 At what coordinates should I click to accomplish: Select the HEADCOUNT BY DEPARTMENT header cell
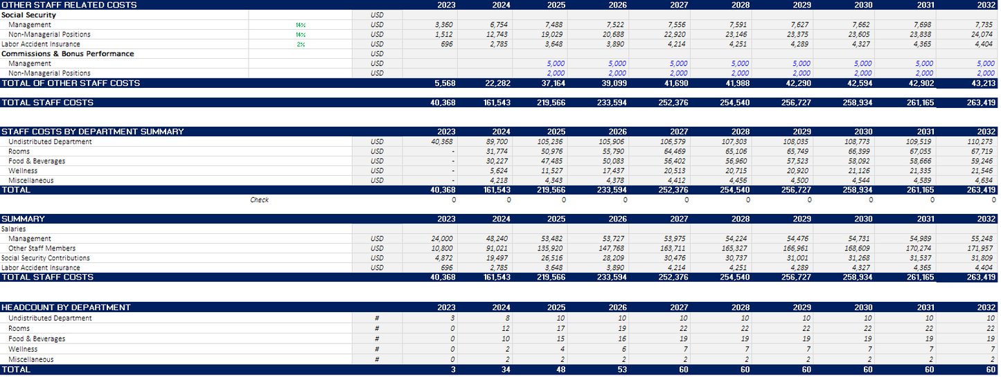pyautogui.click(x=66, y=307)
